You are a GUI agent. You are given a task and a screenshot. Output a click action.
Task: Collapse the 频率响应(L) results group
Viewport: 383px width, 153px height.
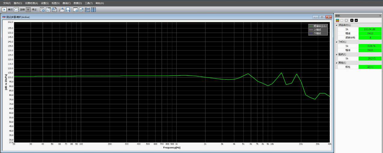337,25
